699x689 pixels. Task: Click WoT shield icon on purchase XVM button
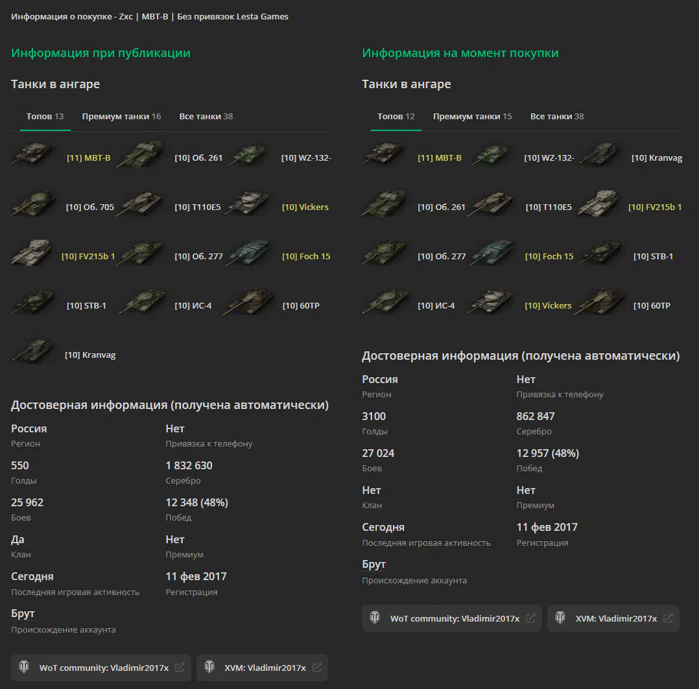[x=560, y=618]
